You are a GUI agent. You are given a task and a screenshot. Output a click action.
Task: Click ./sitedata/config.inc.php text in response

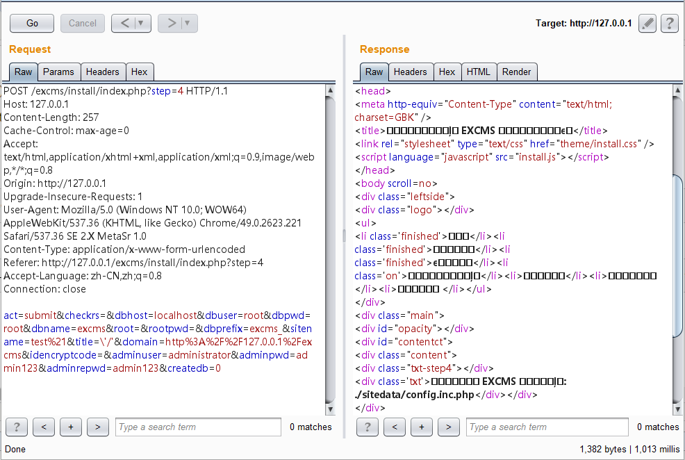[415, 395]
